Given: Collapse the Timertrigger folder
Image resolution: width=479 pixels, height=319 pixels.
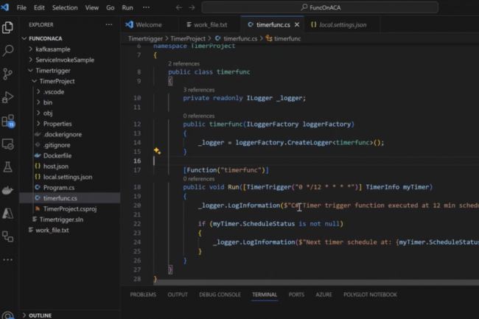Looking at the screenshot, I should pos(52,71).
